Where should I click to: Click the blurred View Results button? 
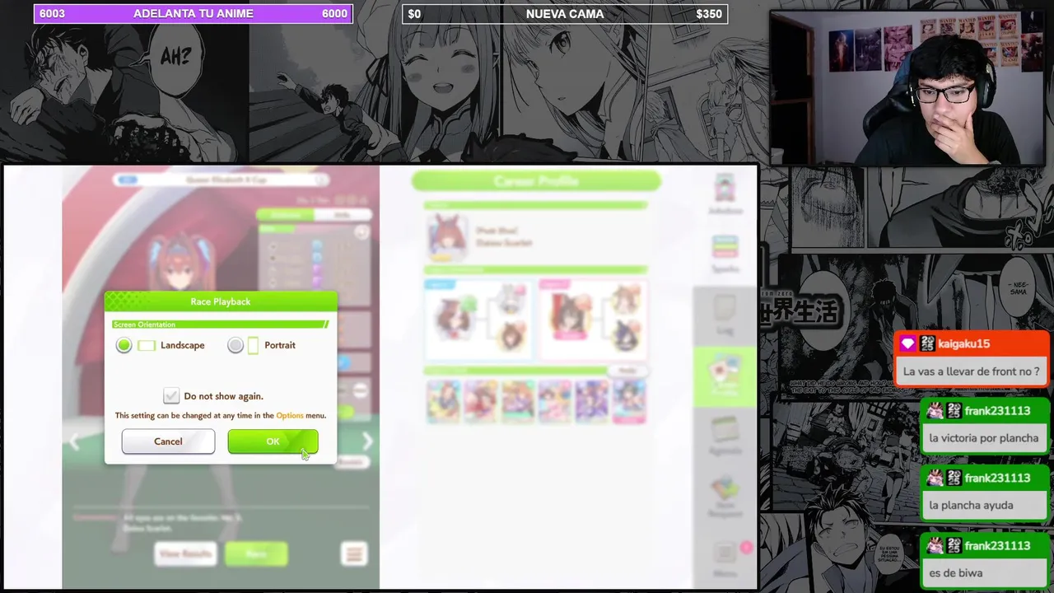186,553
